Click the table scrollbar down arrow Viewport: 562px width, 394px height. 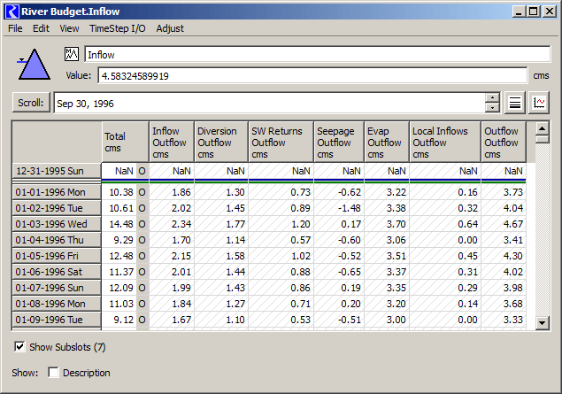tap(543, 323)
